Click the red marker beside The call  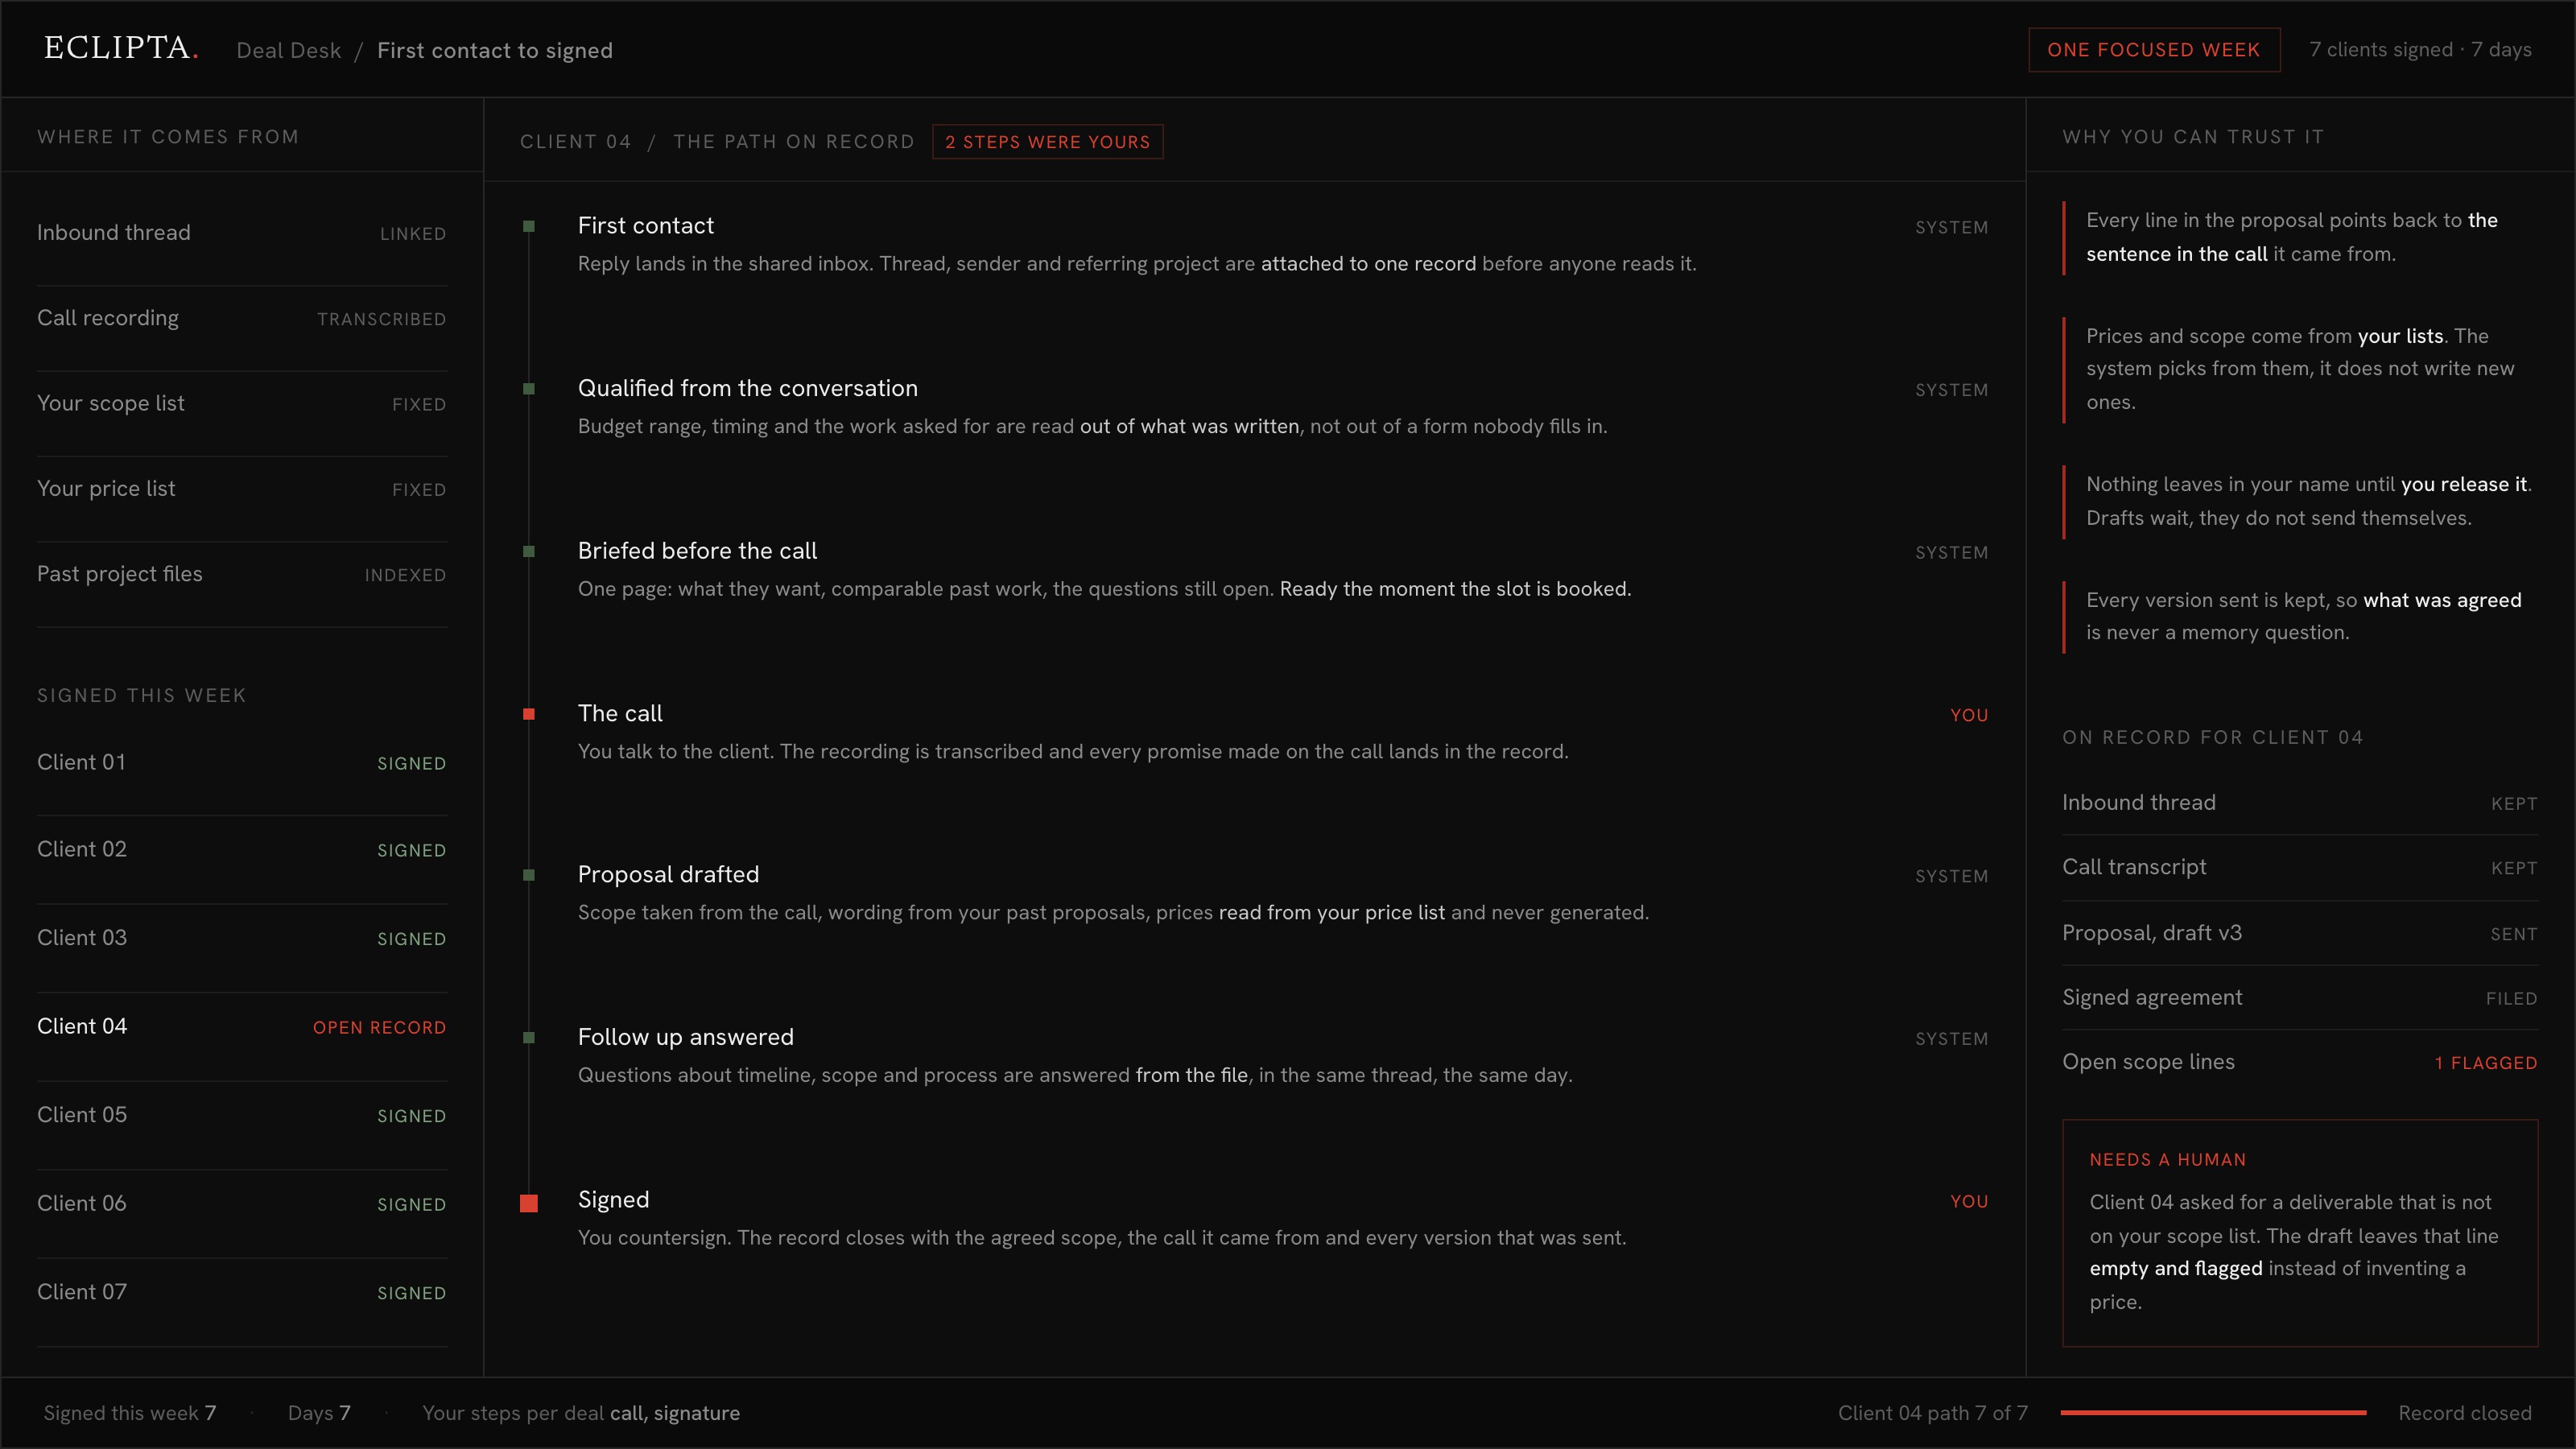529,714
